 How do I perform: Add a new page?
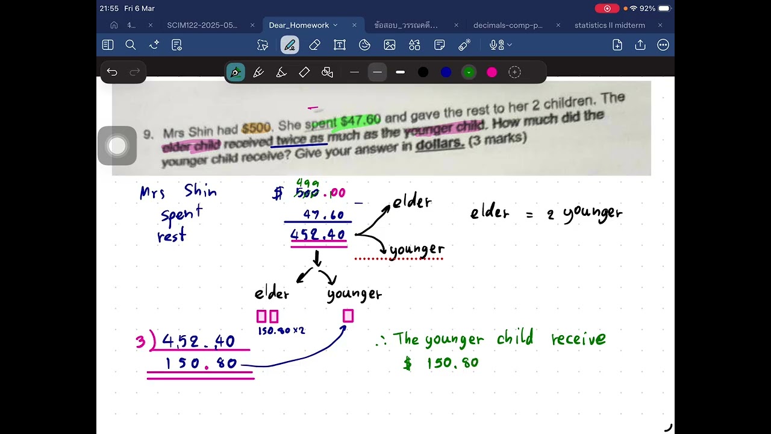[617, 45]
